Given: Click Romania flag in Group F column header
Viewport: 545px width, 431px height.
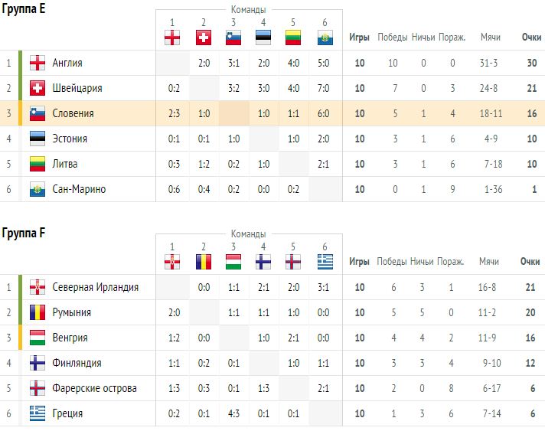Looking at the screenshot, I should [204, 262].
